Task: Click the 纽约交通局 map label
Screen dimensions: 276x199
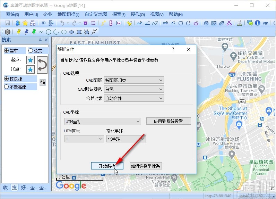Action: pos(250,53)
